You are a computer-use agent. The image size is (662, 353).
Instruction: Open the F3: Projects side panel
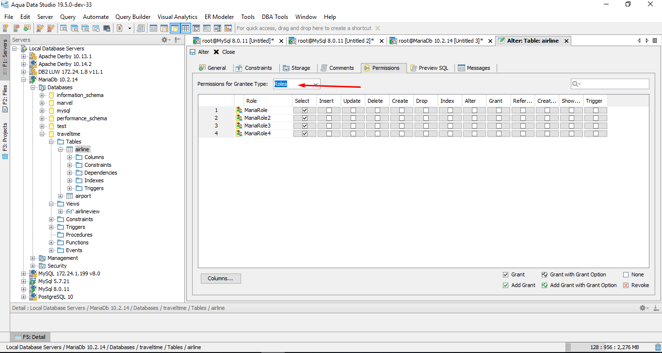point(5,141)
